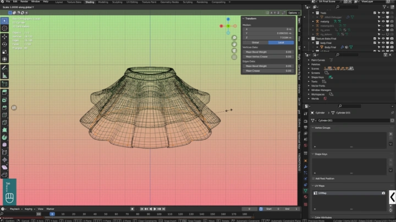
Task: Switch to the UV Editing workspace tab
Action: (x=133, y=2)
